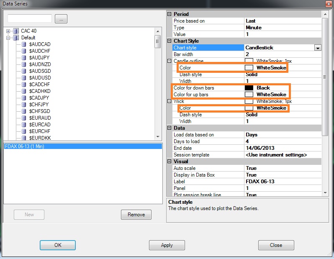
Task: Select the Price based on Last value
Action: point(283,21)
